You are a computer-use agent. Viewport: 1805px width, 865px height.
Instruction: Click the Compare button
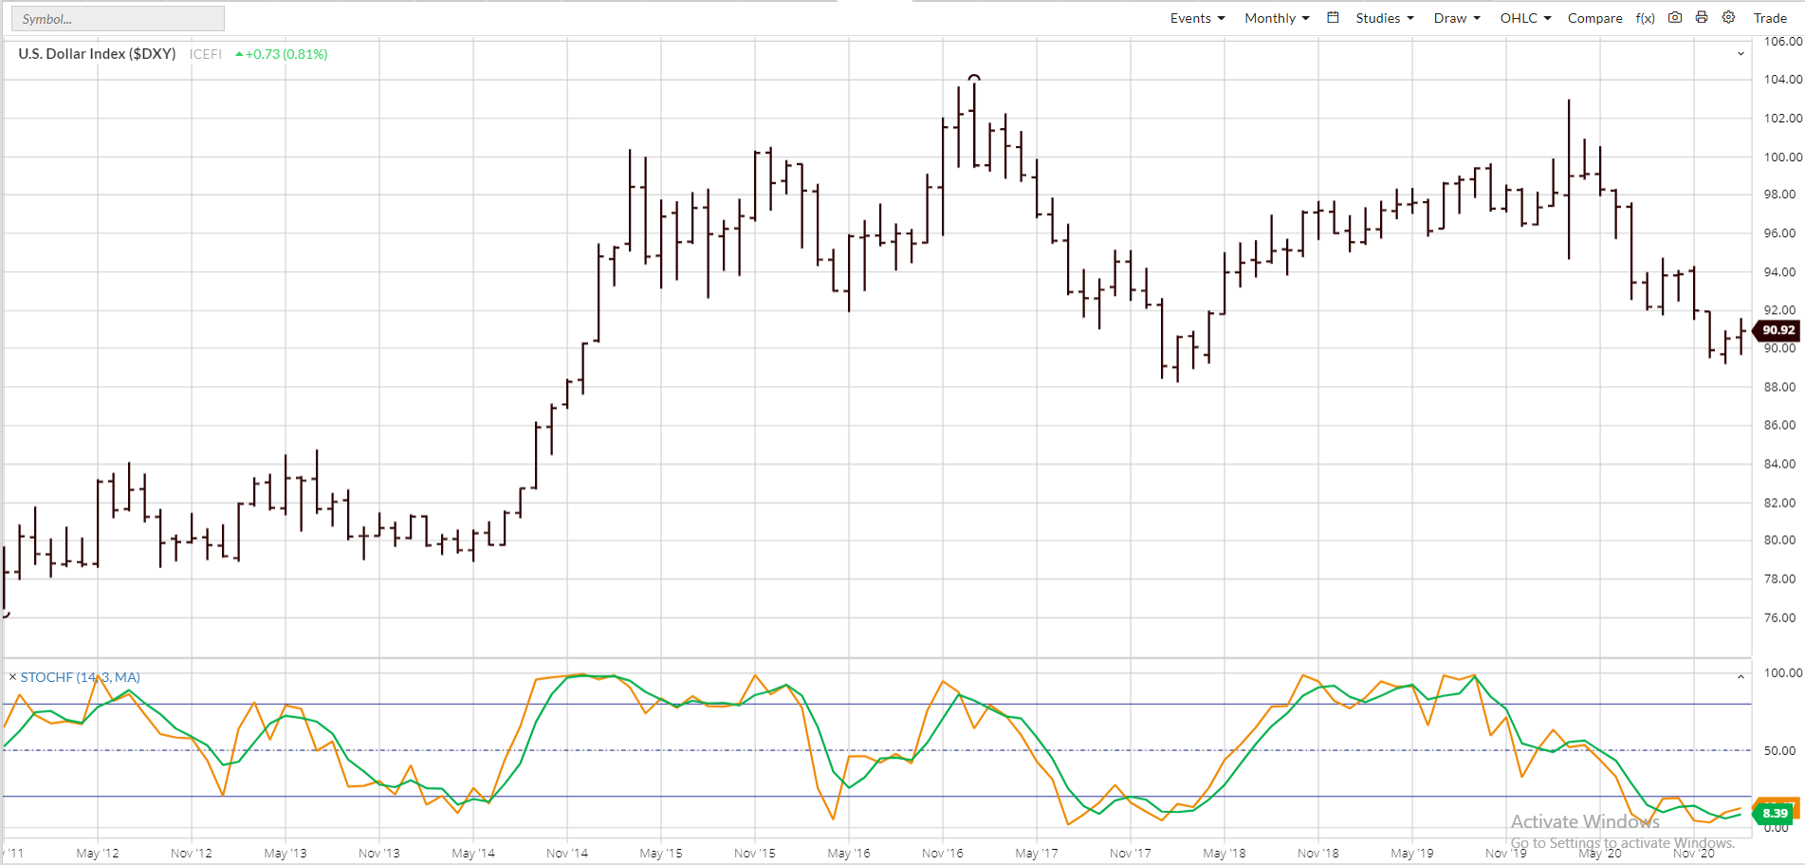(1595, 18)
